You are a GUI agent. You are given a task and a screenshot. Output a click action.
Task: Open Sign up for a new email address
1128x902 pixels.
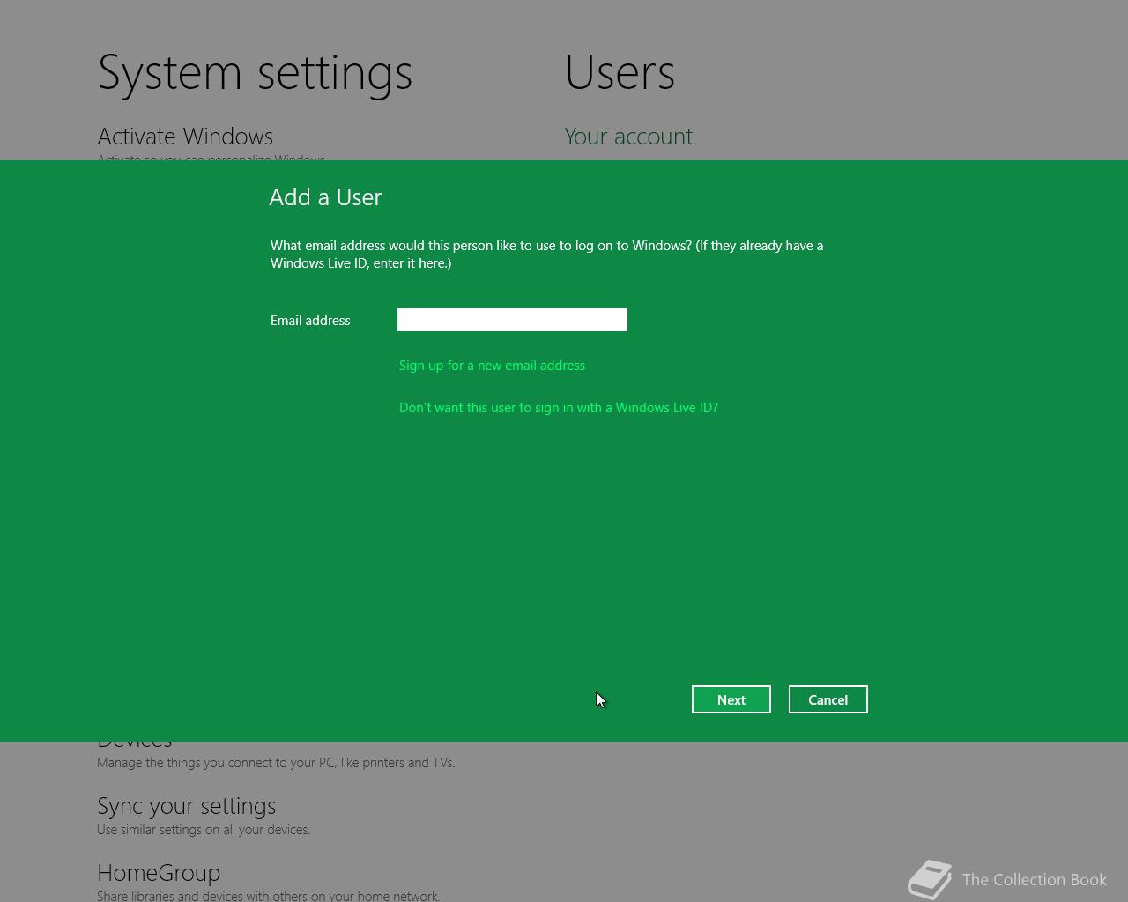click(492, 366)
